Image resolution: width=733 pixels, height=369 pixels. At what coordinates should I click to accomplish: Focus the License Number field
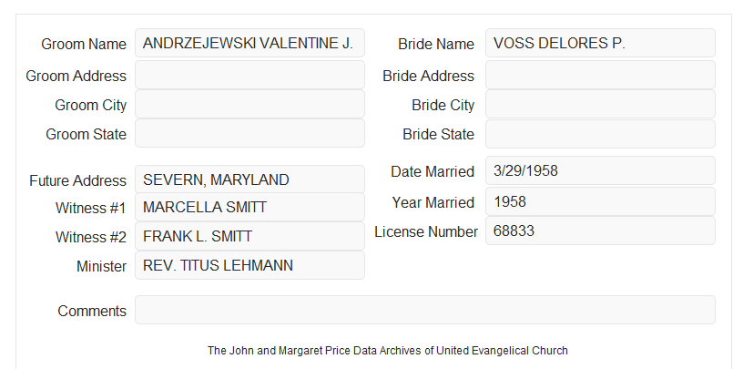pos(600,231)
